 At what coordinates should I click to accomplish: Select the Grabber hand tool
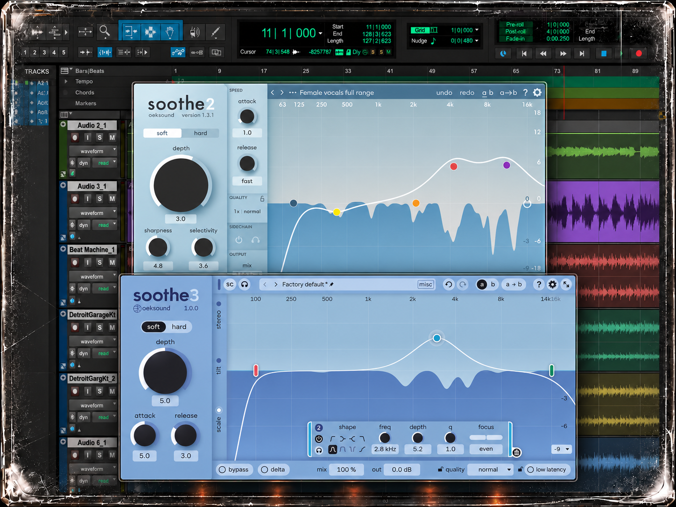click(x=169, y=32)
